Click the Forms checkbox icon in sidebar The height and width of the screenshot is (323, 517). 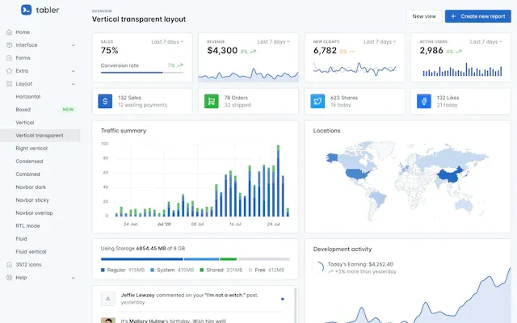[9, 57]
